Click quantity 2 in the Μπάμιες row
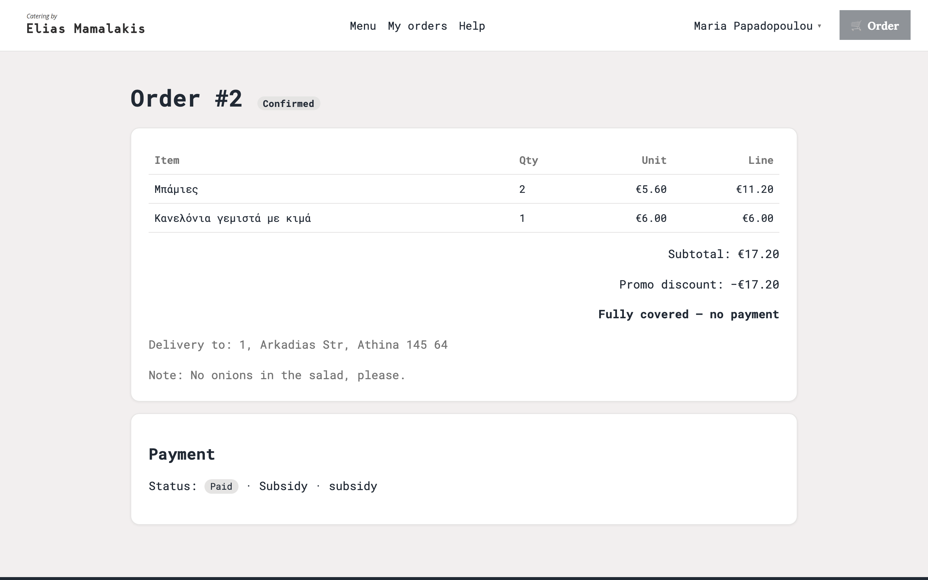Image resolution: width=928 pixels, height=580 pixels. tap(522, 189)
